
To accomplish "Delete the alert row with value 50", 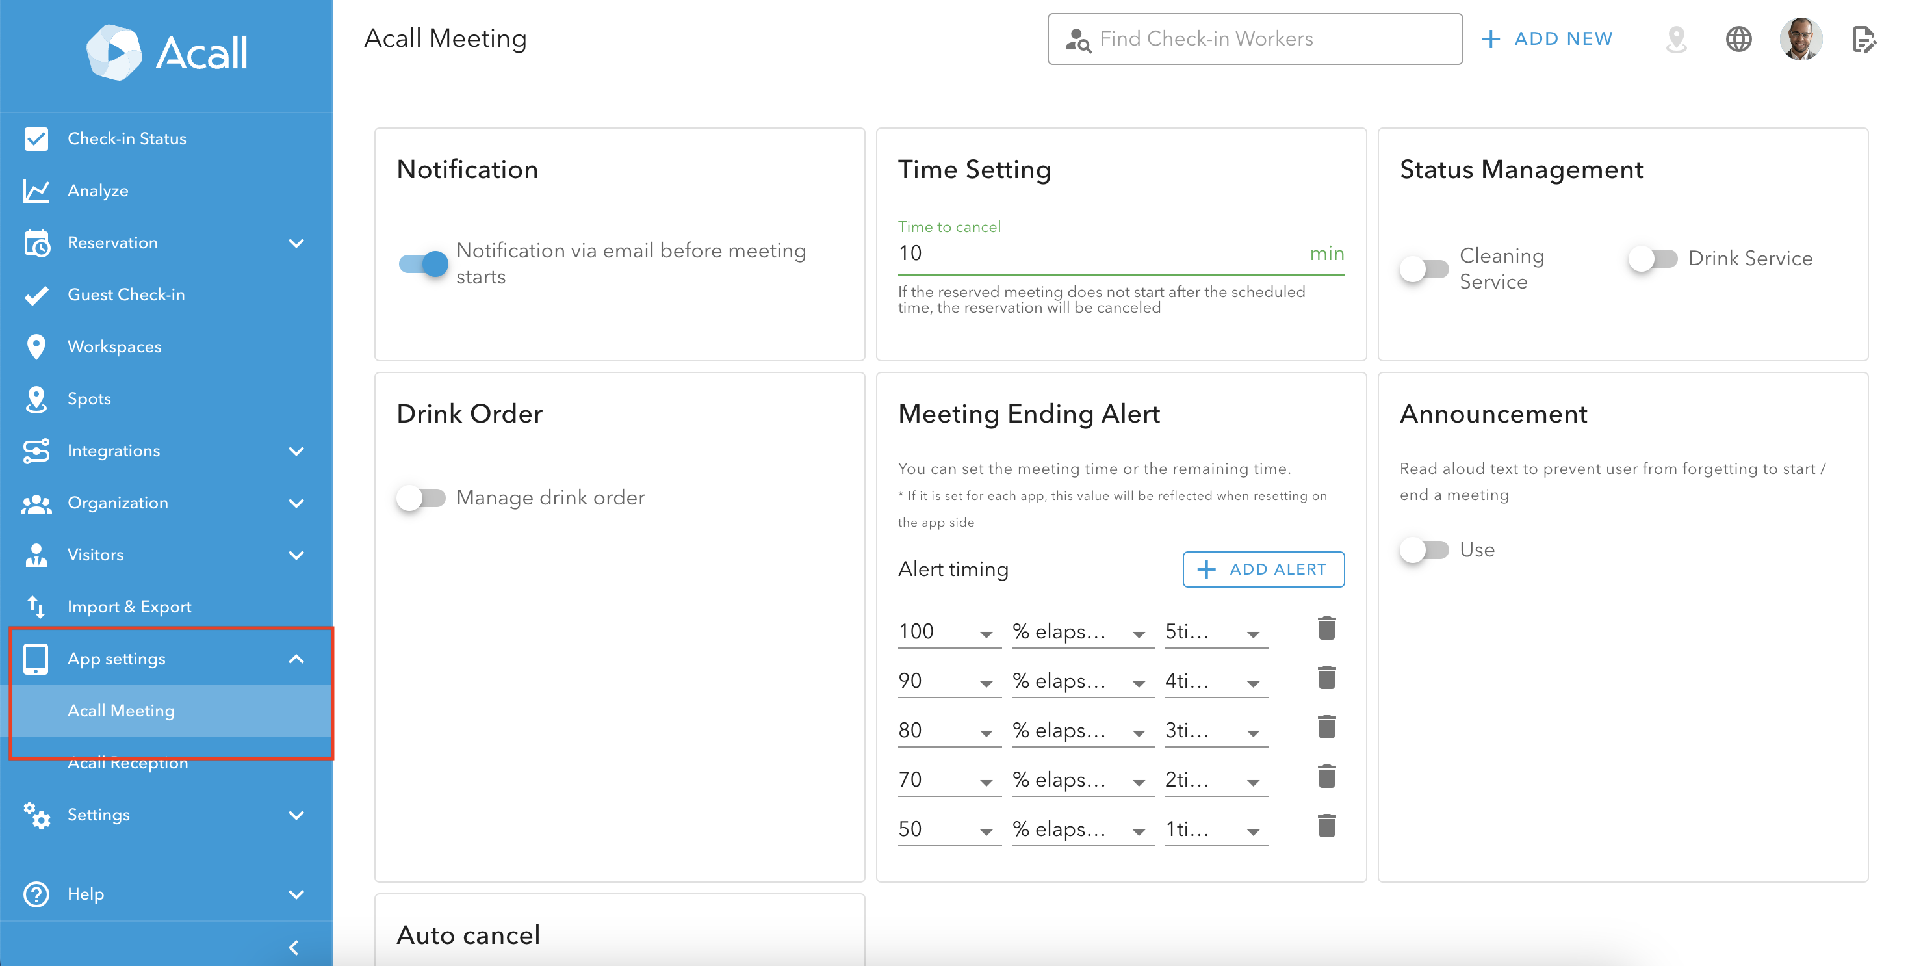I will point(1326,826).
